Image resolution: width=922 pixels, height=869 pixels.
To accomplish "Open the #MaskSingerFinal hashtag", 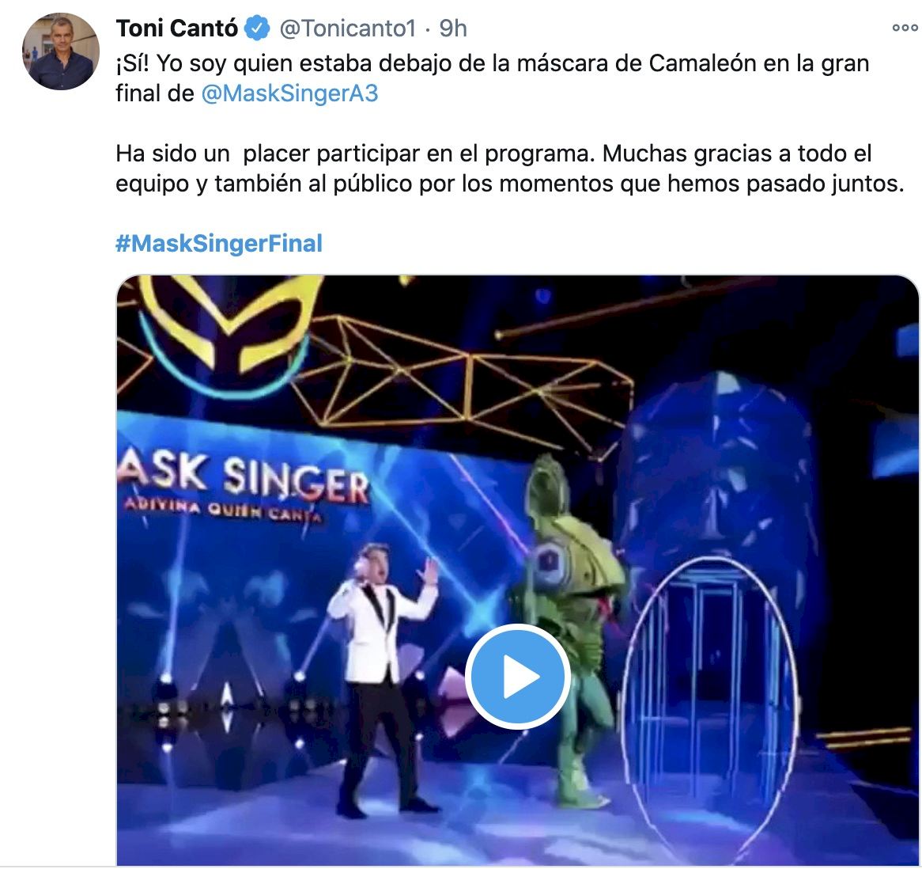I will 219,243.
